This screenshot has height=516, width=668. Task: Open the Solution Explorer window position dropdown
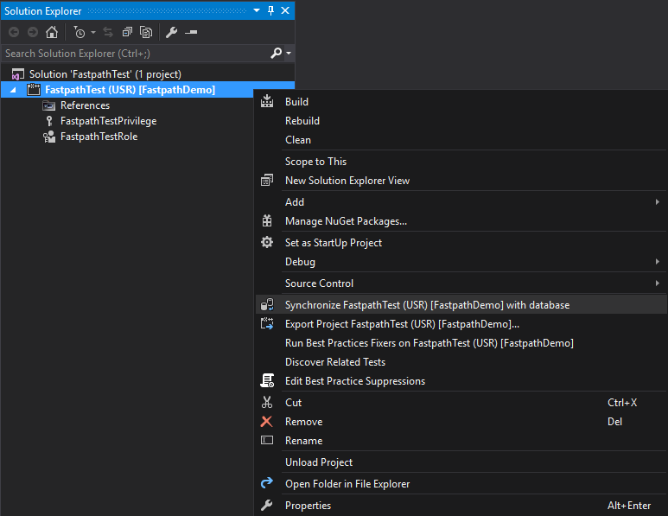257,10
